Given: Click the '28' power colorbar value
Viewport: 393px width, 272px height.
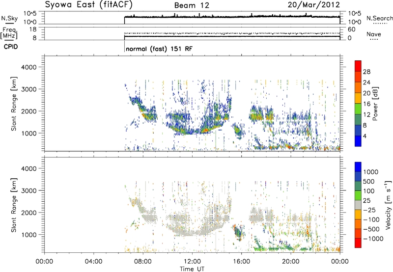Looking at the screenshot, I should (x=366, y=72).
